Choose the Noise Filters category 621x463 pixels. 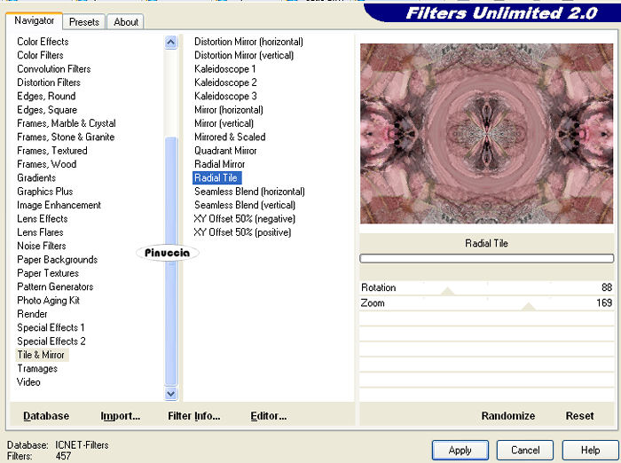coord(42,246)
